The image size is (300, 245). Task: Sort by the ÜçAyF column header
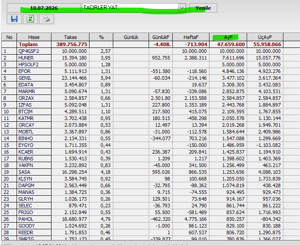(265, 37)
